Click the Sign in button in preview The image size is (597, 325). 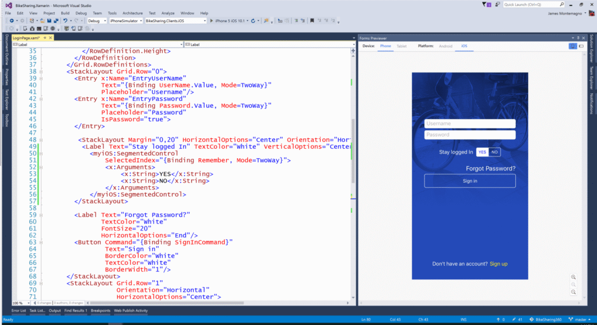(x=470, y=181)
